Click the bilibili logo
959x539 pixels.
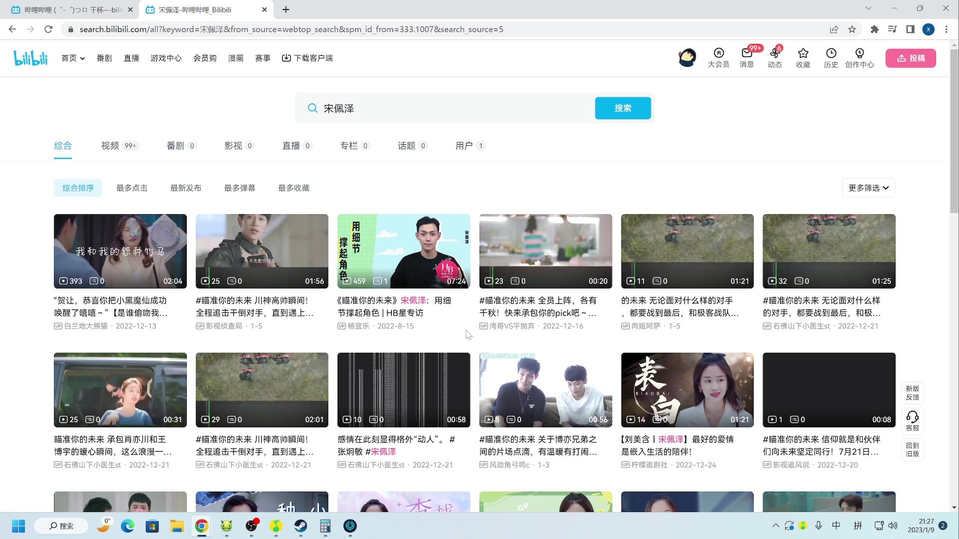click(30, 58)
